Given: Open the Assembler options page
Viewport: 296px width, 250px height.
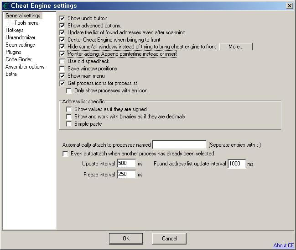Looking at the screenshot, I should tap(25, 67).
